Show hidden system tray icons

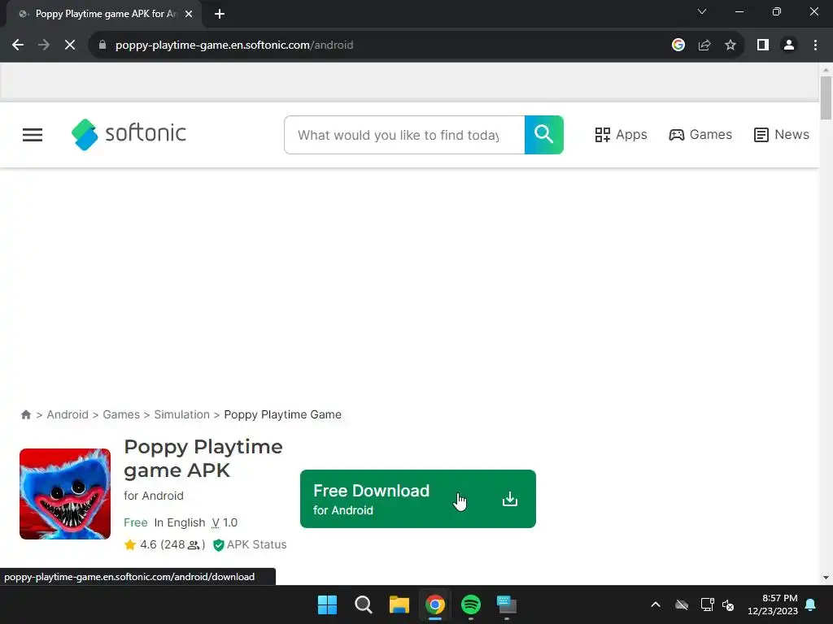pyautogui.click(x=656, y=604)
